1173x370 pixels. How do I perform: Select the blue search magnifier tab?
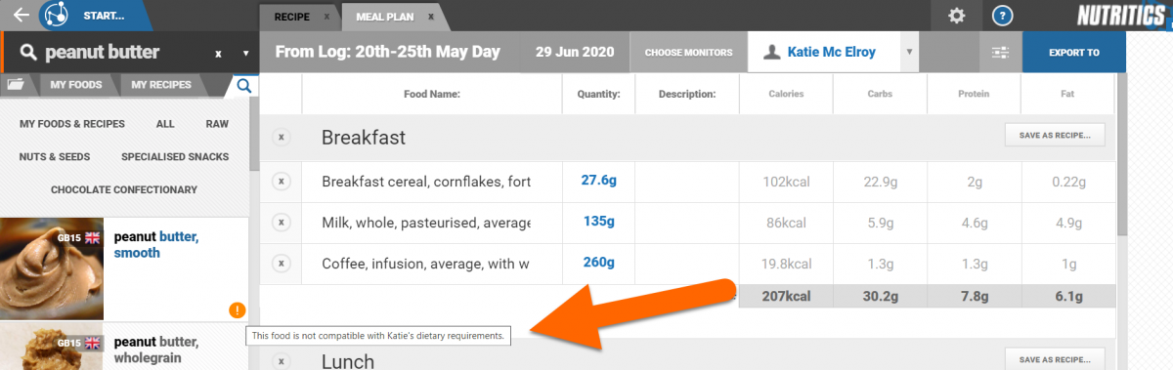(x=242, y=86)
